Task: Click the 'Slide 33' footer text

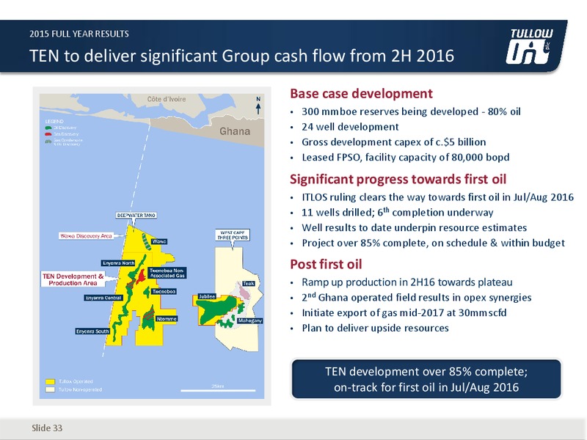Action: point(47,428)
